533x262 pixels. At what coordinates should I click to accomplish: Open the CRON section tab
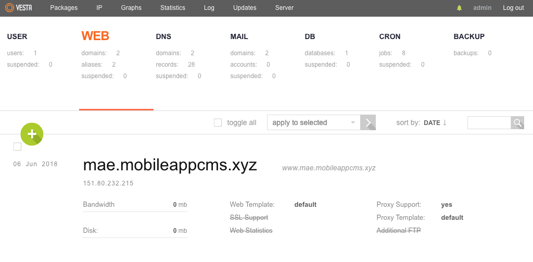(x=390, y=36)
